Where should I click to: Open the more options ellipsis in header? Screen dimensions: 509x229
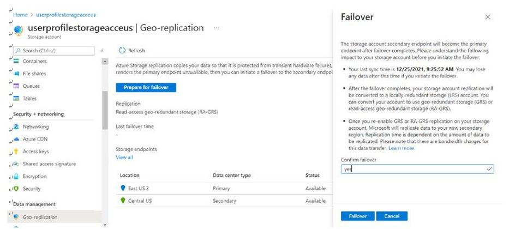point(216,28)
